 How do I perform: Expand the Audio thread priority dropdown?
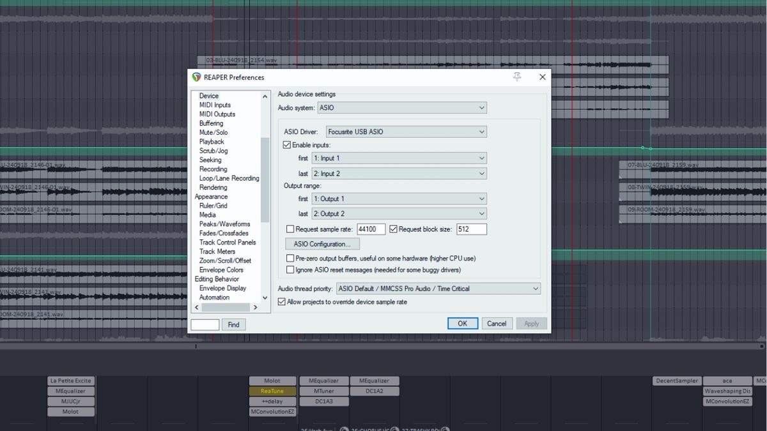pyautogui.click(x=536, y=288)
